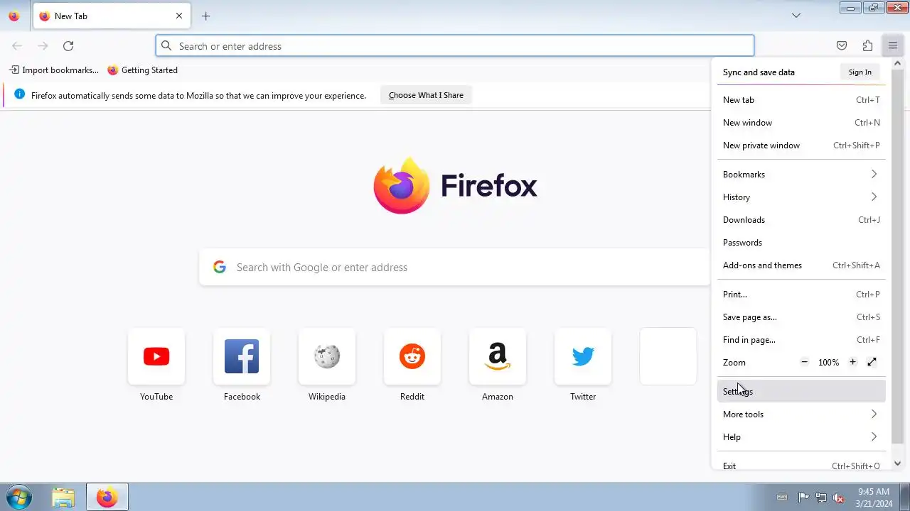Expand the Help submenu
Screen dimensions: 910x511
point(801,437)
